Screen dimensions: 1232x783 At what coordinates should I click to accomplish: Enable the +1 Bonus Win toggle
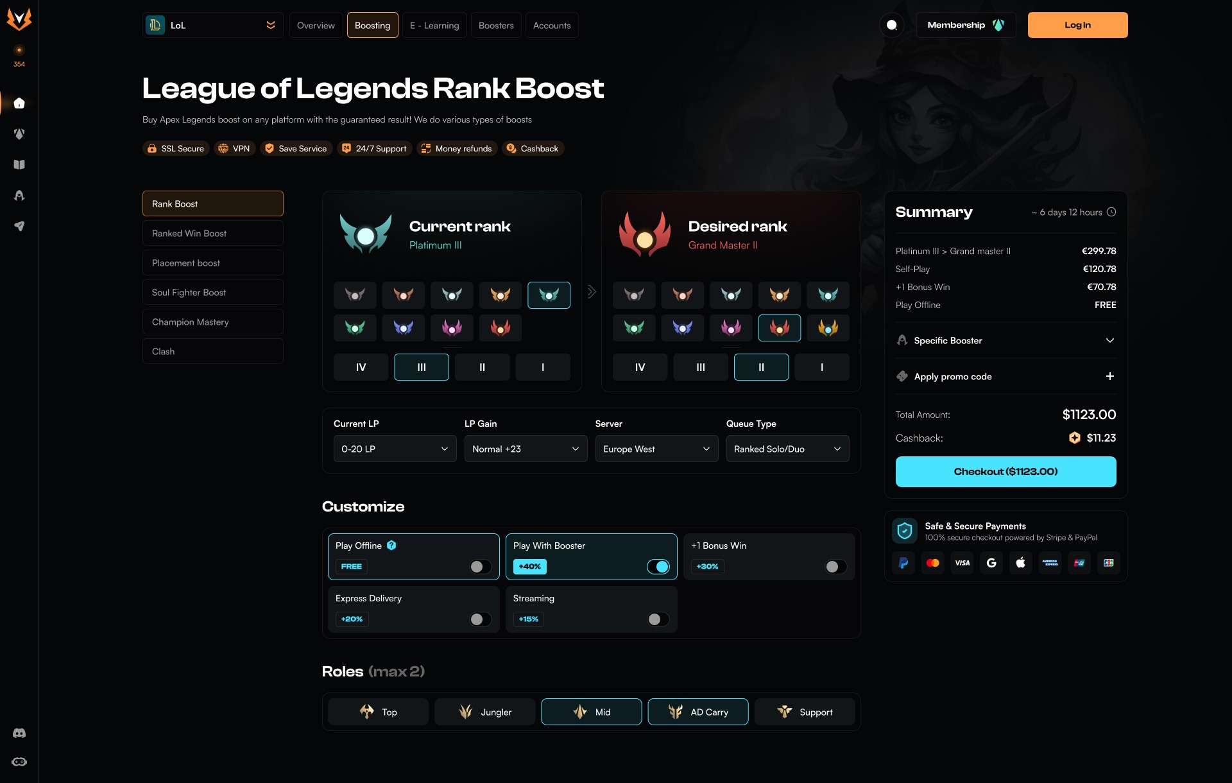[x=835, y=567]
